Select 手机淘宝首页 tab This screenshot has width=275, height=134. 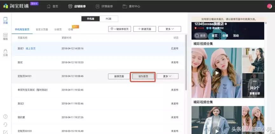[x=22, y=30]
